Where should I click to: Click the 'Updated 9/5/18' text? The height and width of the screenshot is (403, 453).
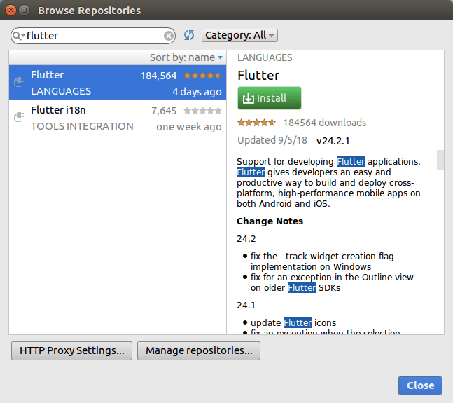[x=272, y=140]
